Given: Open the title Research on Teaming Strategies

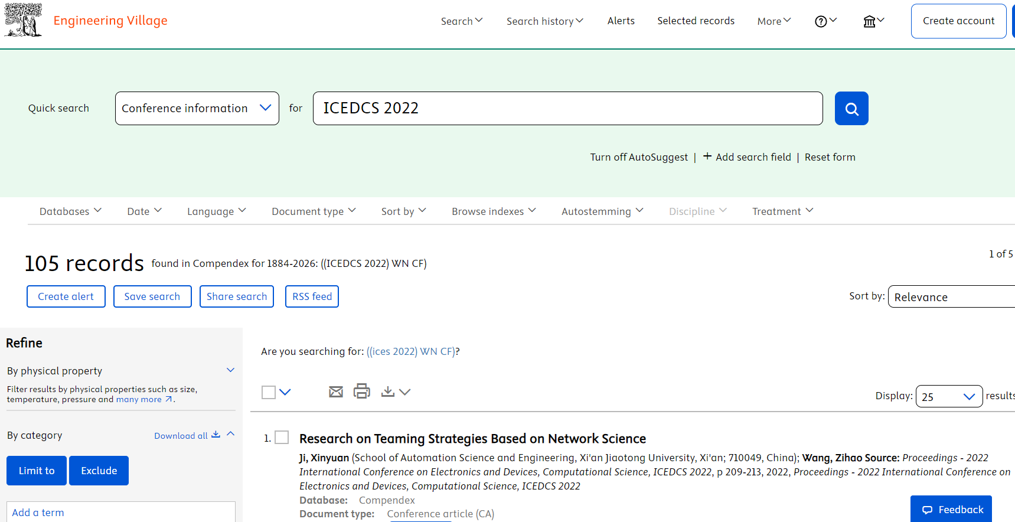Looking at the screenshot, I should tap(472, 439).
